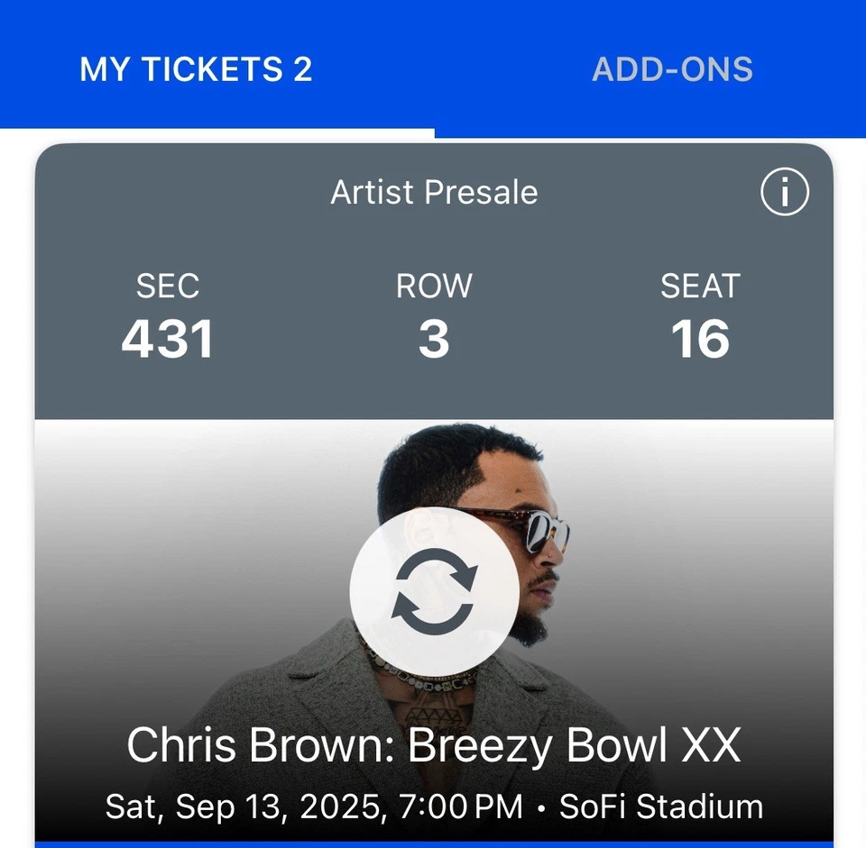Select ROW 3 on the ticket
The image size is (866, 848).
point(433,315)
